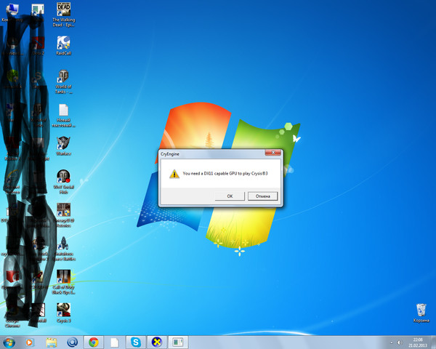Select the Google Chrome desktop shortcut label

(x=12, y=323)
